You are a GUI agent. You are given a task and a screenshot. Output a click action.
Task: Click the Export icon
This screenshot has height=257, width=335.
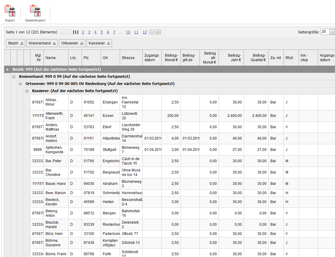pos(10,11)
